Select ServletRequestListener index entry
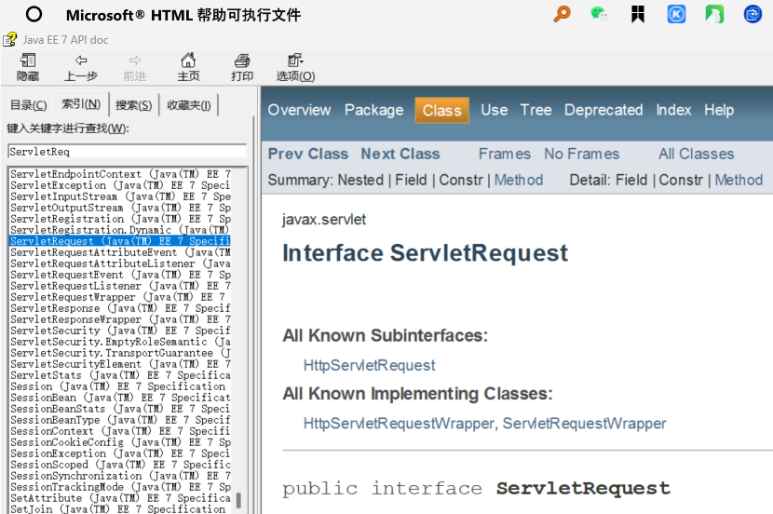 coord(120,286)
